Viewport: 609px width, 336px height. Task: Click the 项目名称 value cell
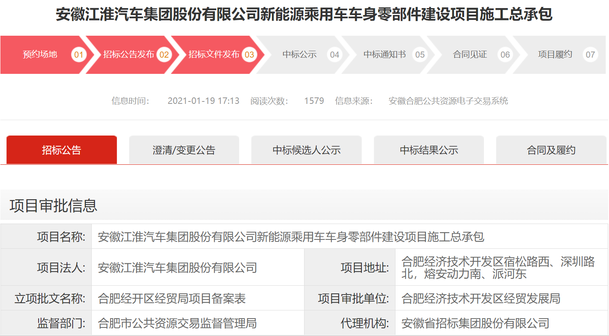point(350,237)
